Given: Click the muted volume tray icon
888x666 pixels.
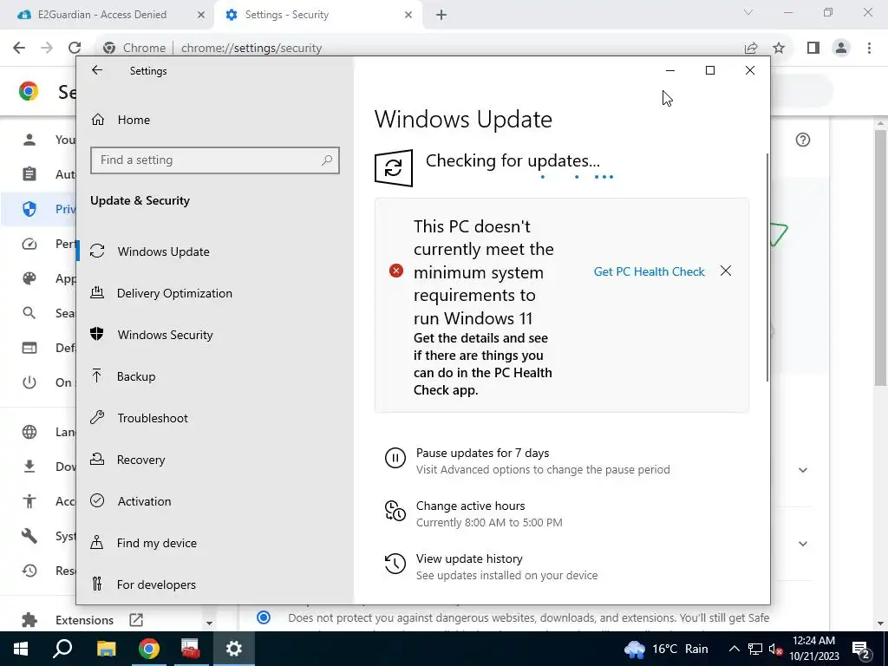Looking at the screenshot, I should pyautogui.click(x=775, y=649).
